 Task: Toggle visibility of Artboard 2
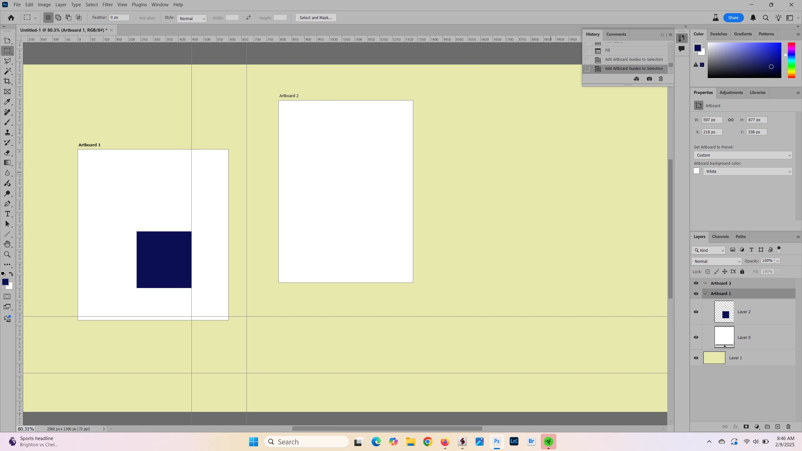click(x=696, y=283)
